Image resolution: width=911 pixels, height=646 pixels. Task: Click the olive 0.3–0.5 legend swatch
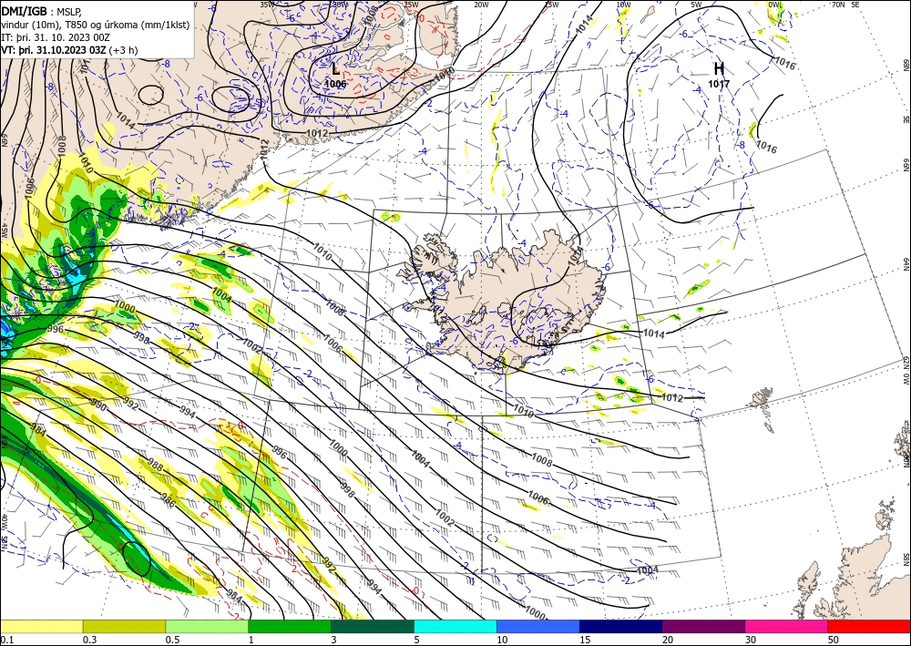(124, 626)
